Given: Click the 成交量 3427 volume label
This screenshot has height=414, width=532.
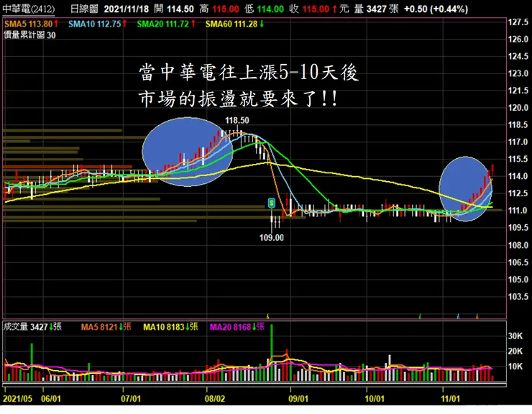Looking at the screenshot, I should coord(32,327).
